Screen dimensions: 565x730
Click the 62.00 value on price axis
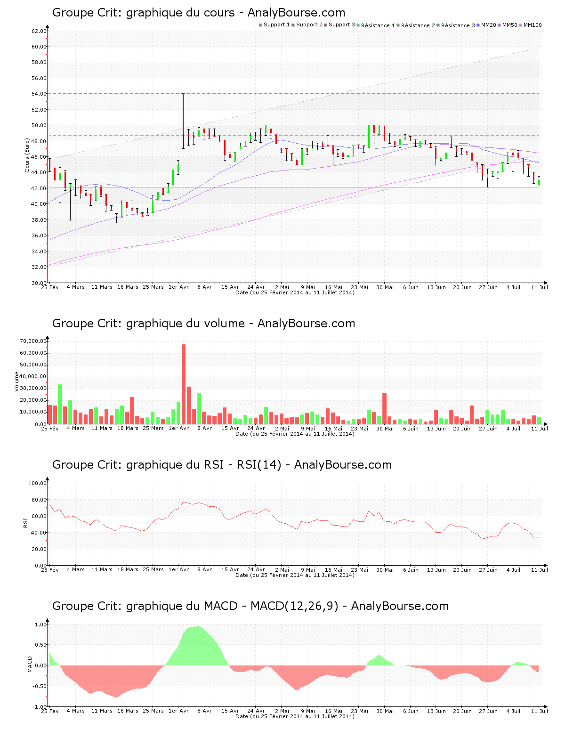coord(39,31)
